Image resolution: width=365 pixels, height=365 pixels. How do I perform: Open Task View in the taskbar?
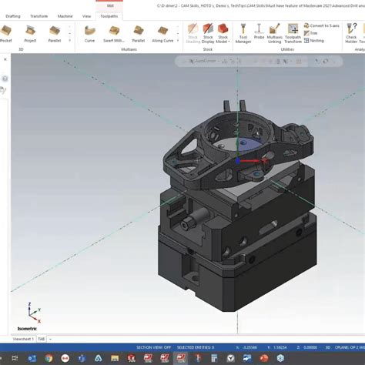[x=15, y=358]
